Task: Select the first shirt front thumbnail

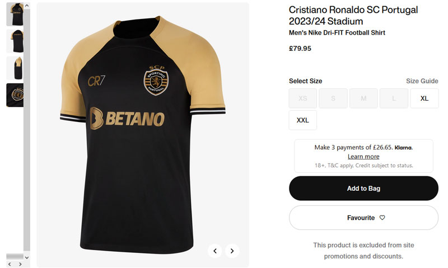Action: point(15,14)
